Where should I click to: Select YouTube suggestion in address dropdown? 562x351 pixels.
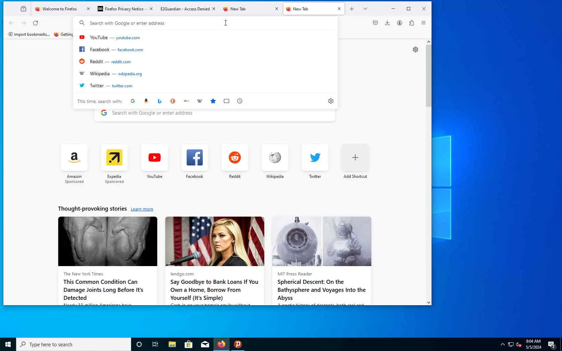click(205, 37)
